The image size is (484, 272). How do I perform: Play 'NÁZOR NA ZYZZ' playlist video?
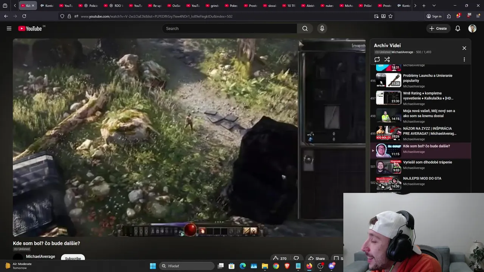tap(421, 133)
